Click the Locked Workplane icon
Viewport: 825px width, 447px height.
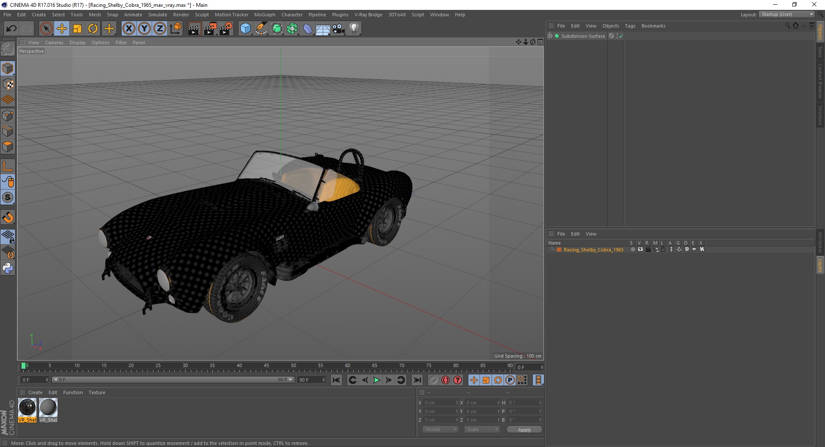click(8, 236)
